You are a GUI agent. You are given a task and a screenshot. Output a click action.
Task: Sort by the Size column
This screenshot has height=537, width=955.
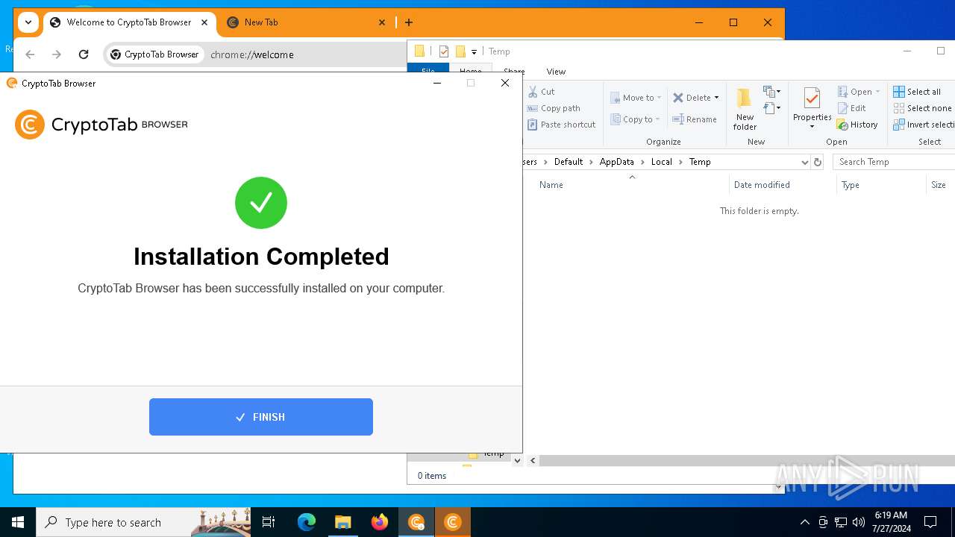pos(940,185)
